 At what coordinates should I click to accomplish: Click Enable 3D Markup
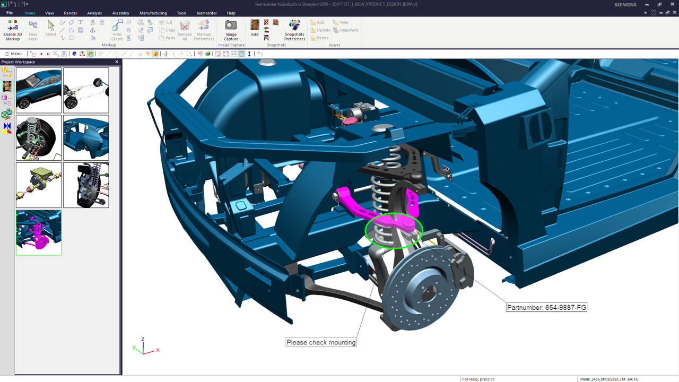coord(13,30)
